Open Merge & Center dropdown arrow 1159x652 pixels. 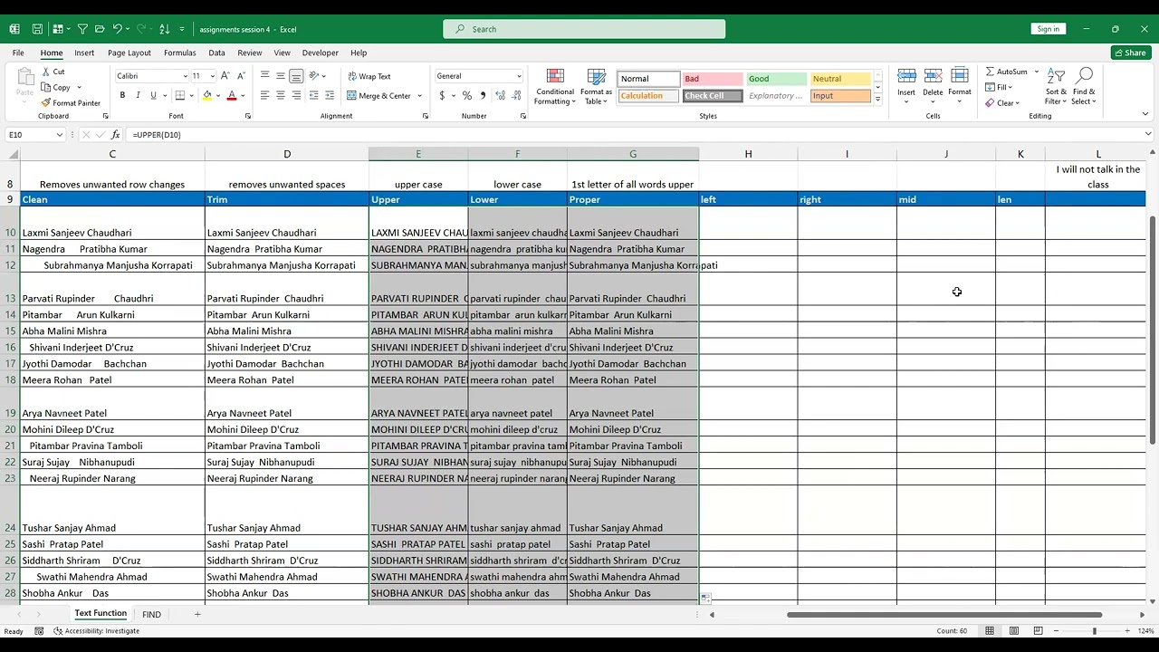point(419,95)
